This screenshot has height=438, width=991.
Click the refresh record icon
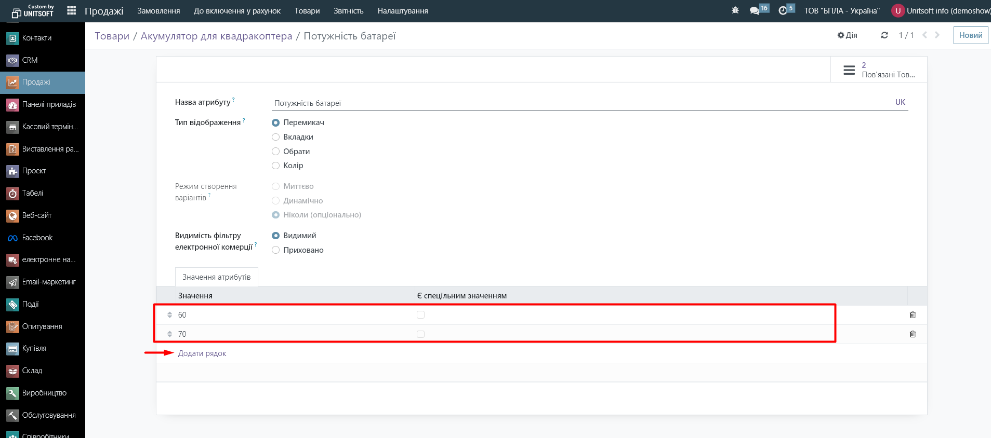coord(884,35)
